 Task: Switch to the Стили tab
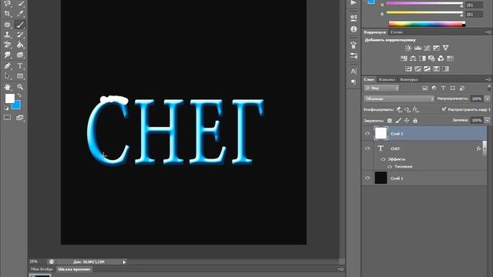397,32
